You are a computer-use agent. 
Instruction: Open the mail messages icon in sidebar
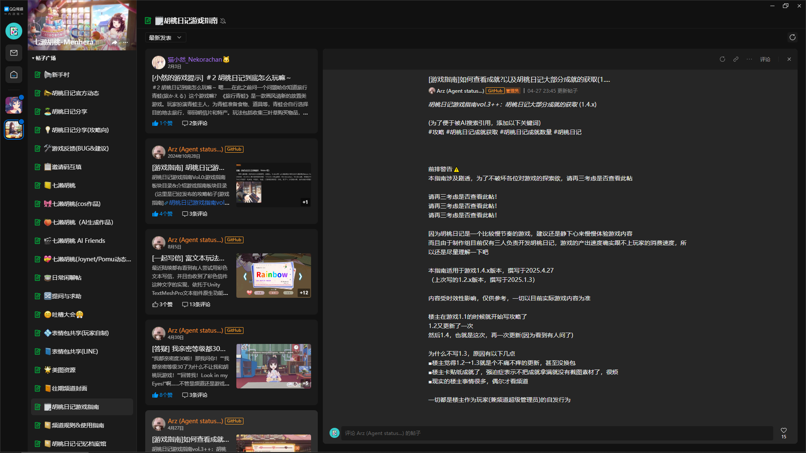click(14, 53)
